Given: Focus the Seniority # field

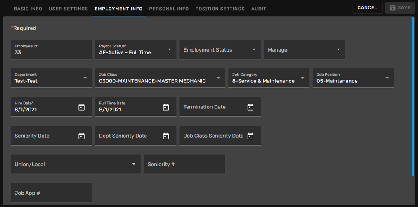Looking at the screenshot, I should point(184,164).
